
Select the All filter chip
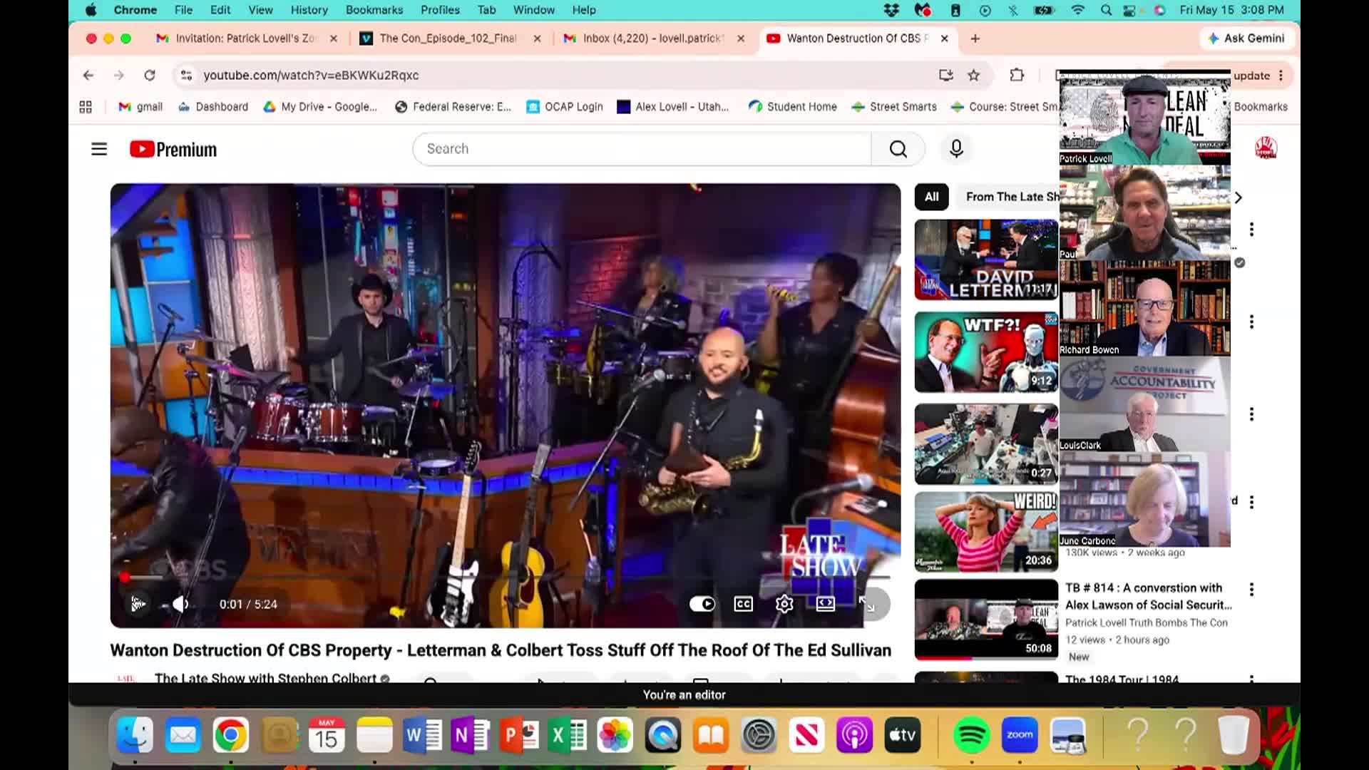pyautogui.click(x=931, y=197)
